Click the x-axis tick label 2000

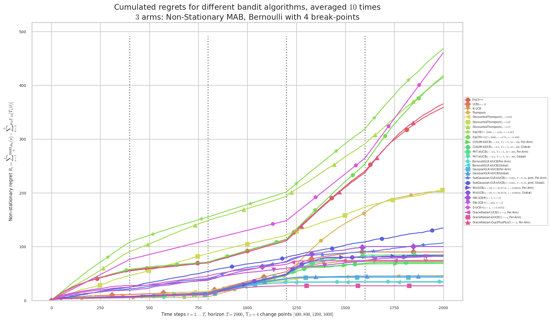click(443, 307)
